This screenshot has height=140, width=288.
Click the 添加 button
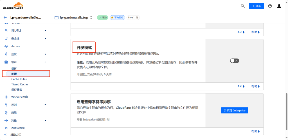(x=256, y=6)
